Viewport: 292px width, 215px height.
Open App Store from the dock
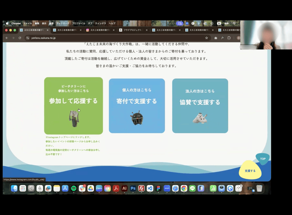tap(65, 188)
